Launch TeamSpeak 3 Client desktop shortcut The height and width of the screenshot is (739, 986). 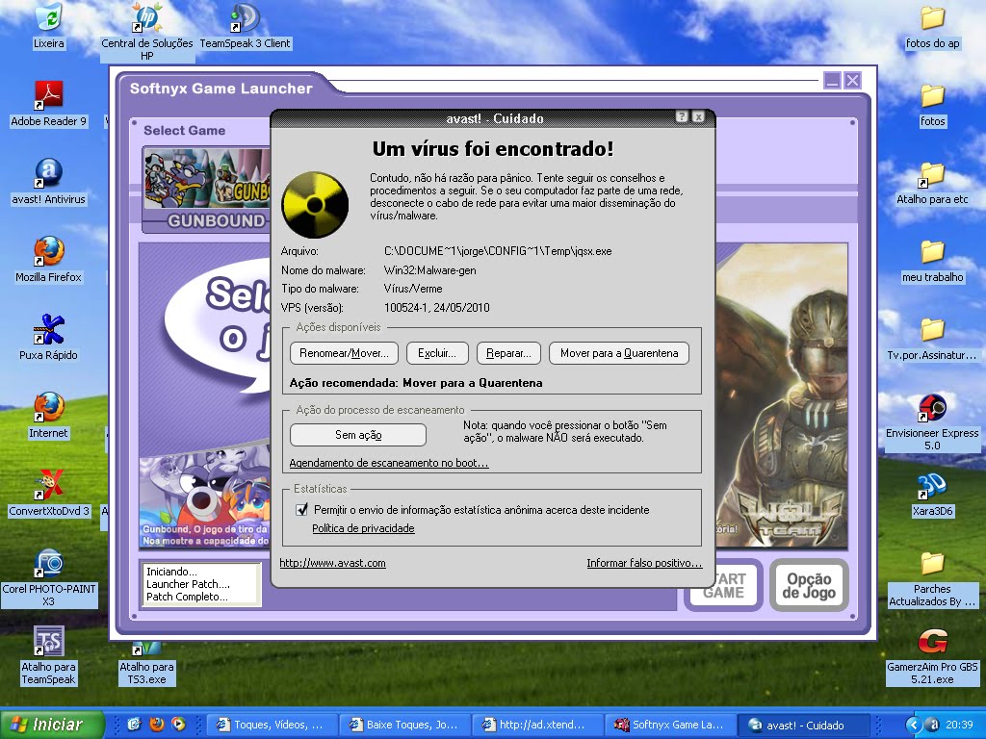click(245, 25)
